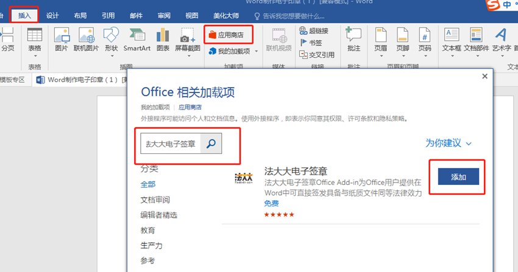Open the 表格 (Table) insert tool
Viewport: 518px width, 272px height.
[x=34, y=40]
